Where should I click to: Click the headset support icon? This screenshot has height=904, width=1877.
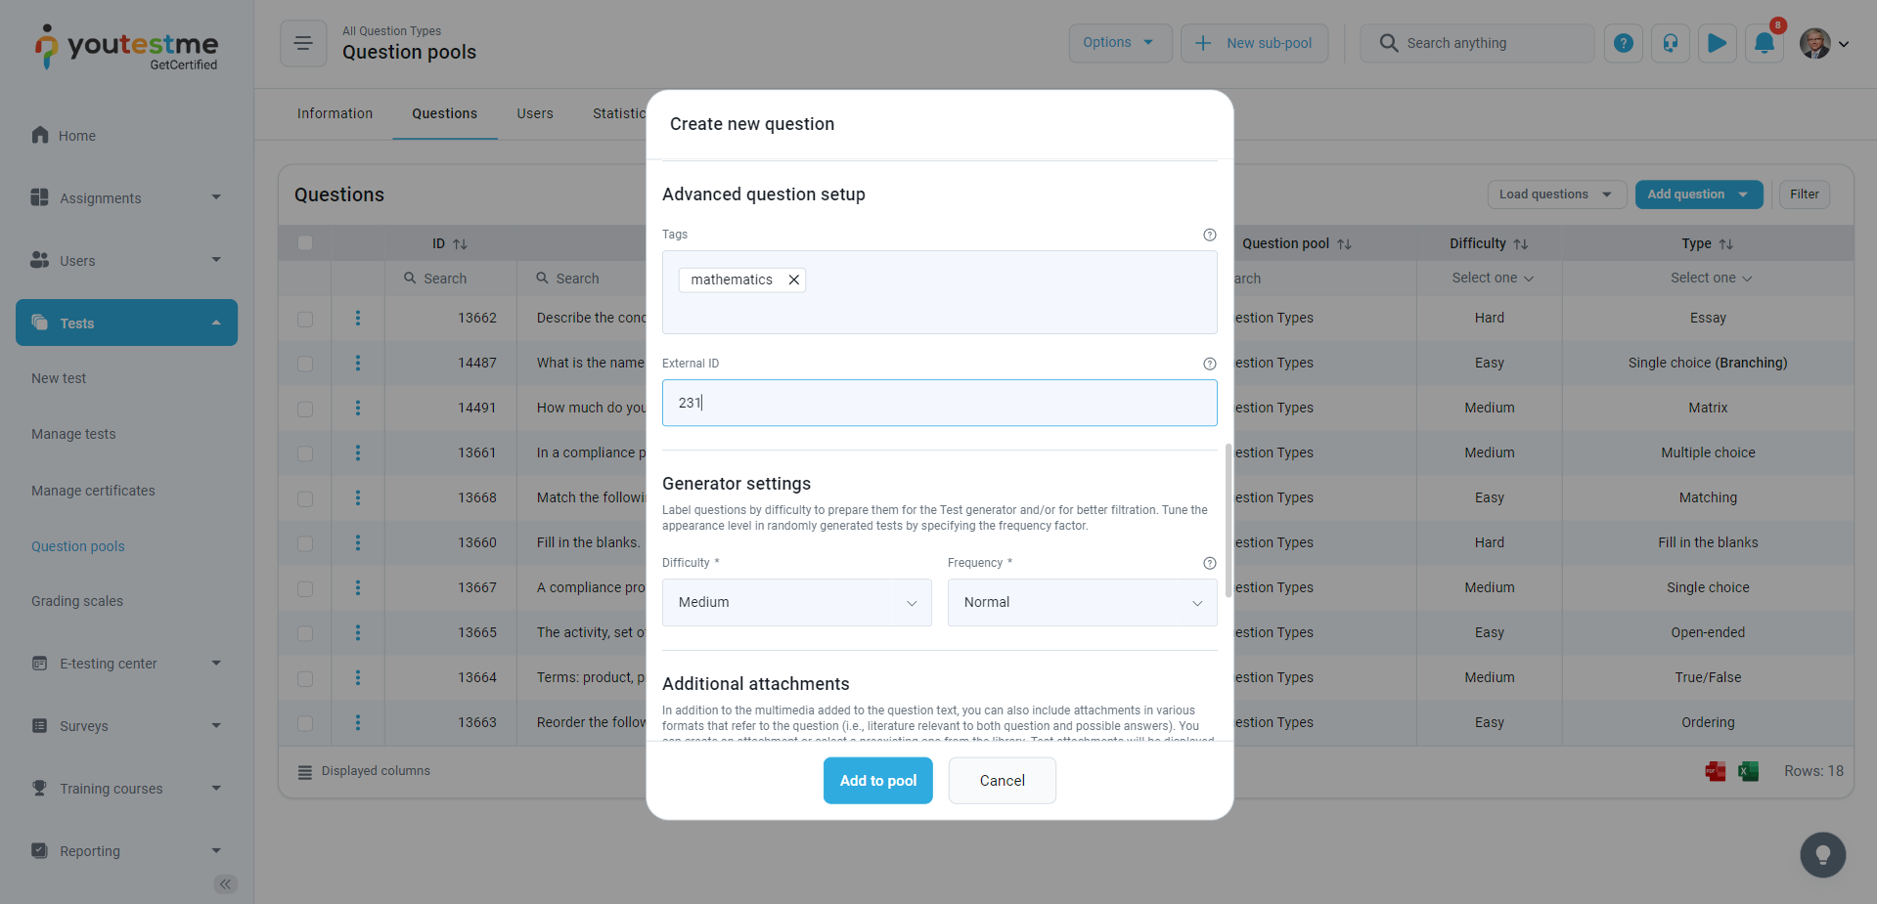[1670, 43]
